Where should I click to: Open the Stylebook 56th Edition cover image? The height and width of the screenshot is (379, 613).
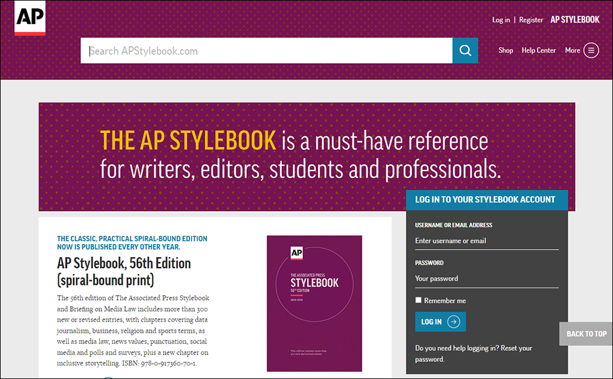click(x=314, y=304)
